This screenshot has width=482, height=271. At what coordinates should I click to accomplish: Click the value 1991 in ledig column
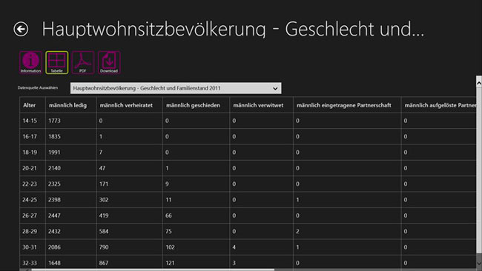tap(54, 153)
